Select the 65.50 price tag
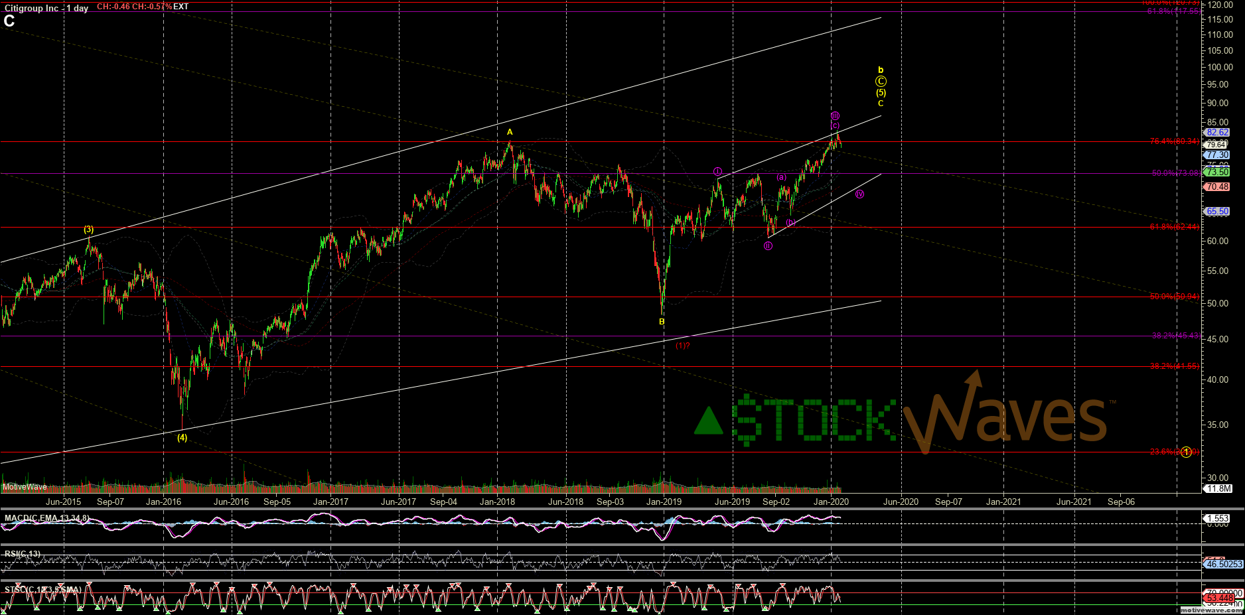Screen dimensions: 1245x615 [x=1218, y=212]
